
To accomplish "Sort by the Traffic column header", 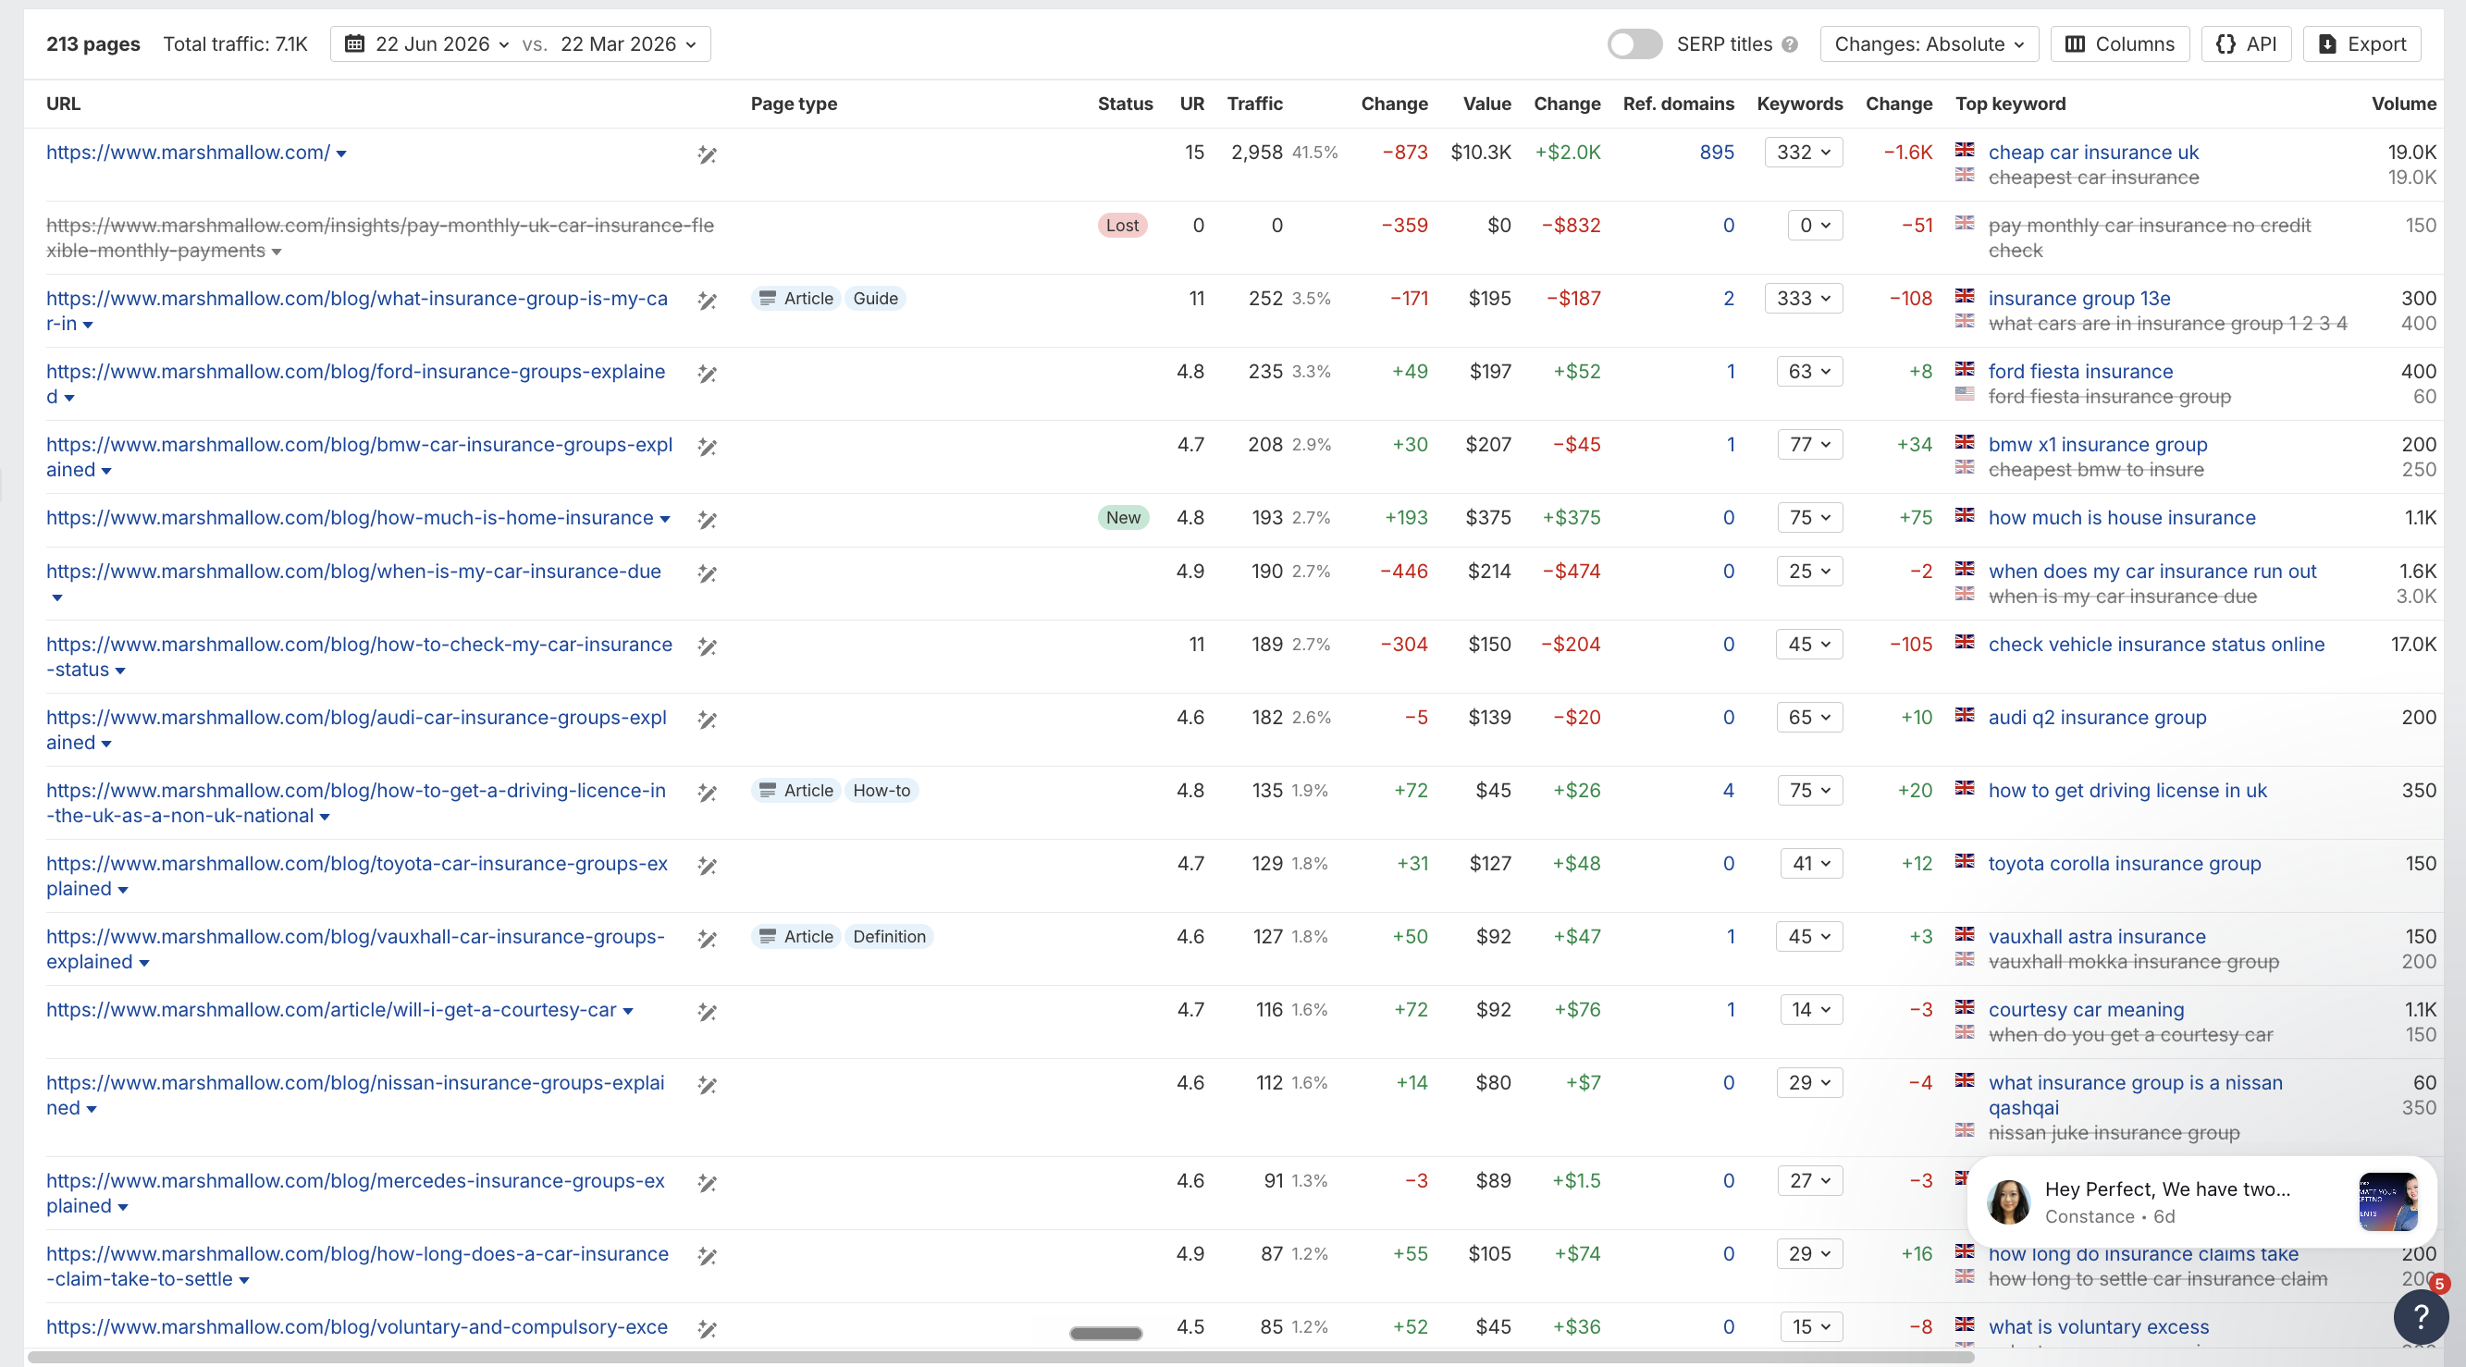I will (1254, 104).
